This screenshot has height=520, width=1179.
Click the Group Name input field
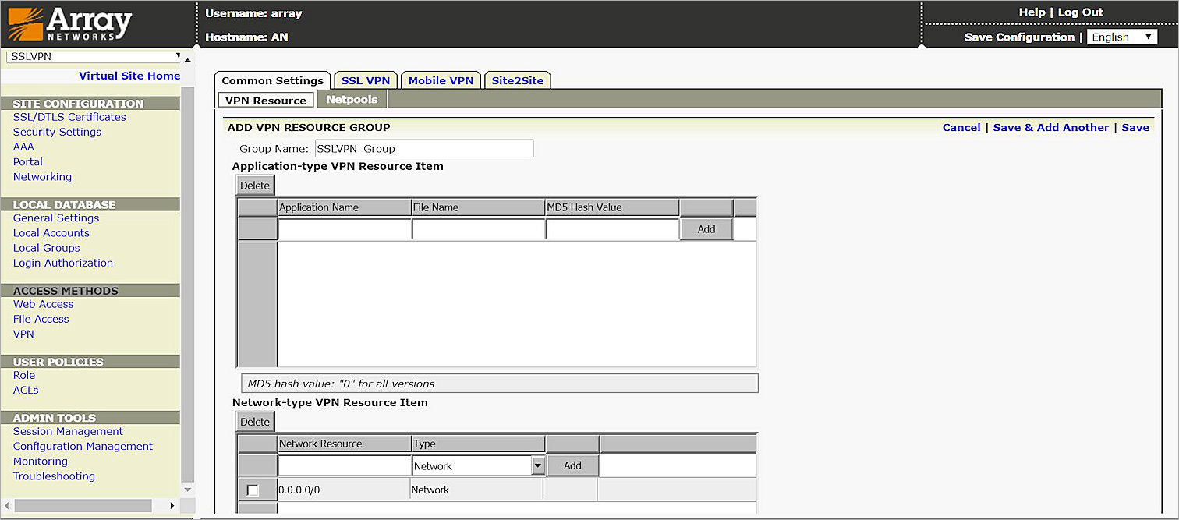[423, 147]
